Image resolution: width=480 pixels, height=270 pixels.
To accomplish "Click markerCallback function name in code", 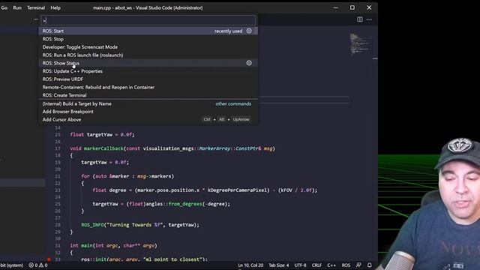I will (103, 148).
